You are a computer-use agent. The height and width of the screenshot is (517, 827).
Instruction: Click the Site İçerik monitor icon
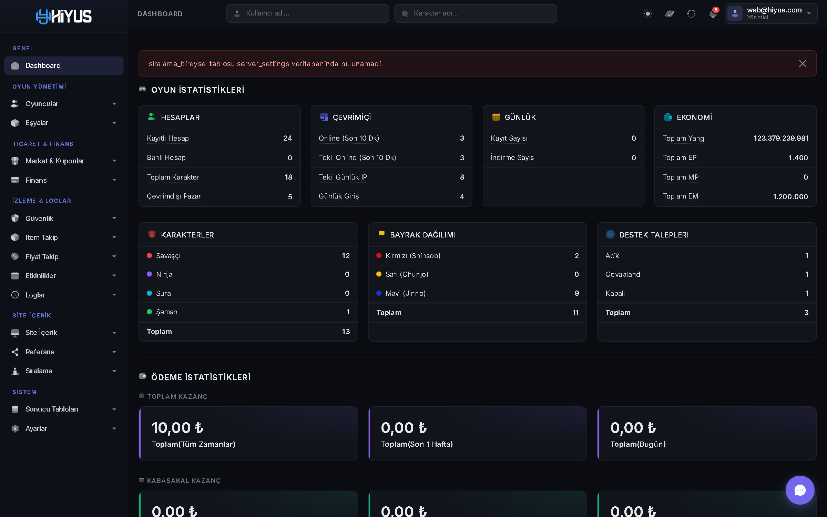pyautogui.click(x=15, y=333)
